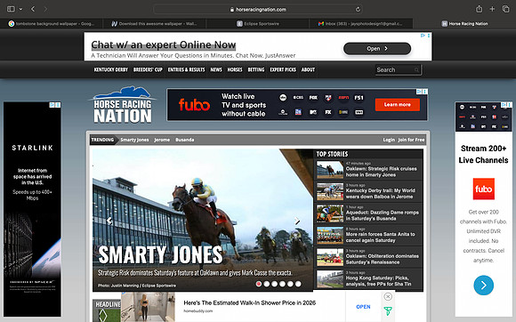Click the Horse Racing Nation logo
This screenshot has width=516, height=322.
pyautogui.click(x=123, y=105)
